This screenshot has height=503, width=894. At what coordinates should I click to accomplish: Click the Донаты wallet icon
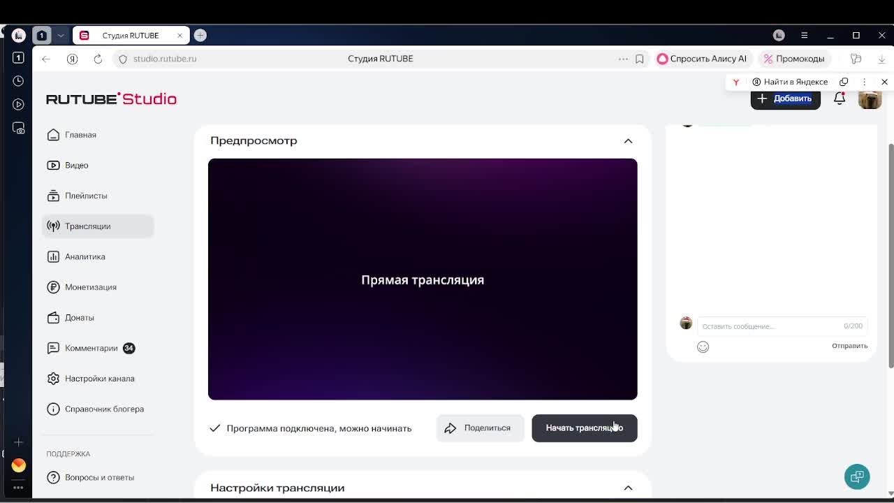pos(53,318)
